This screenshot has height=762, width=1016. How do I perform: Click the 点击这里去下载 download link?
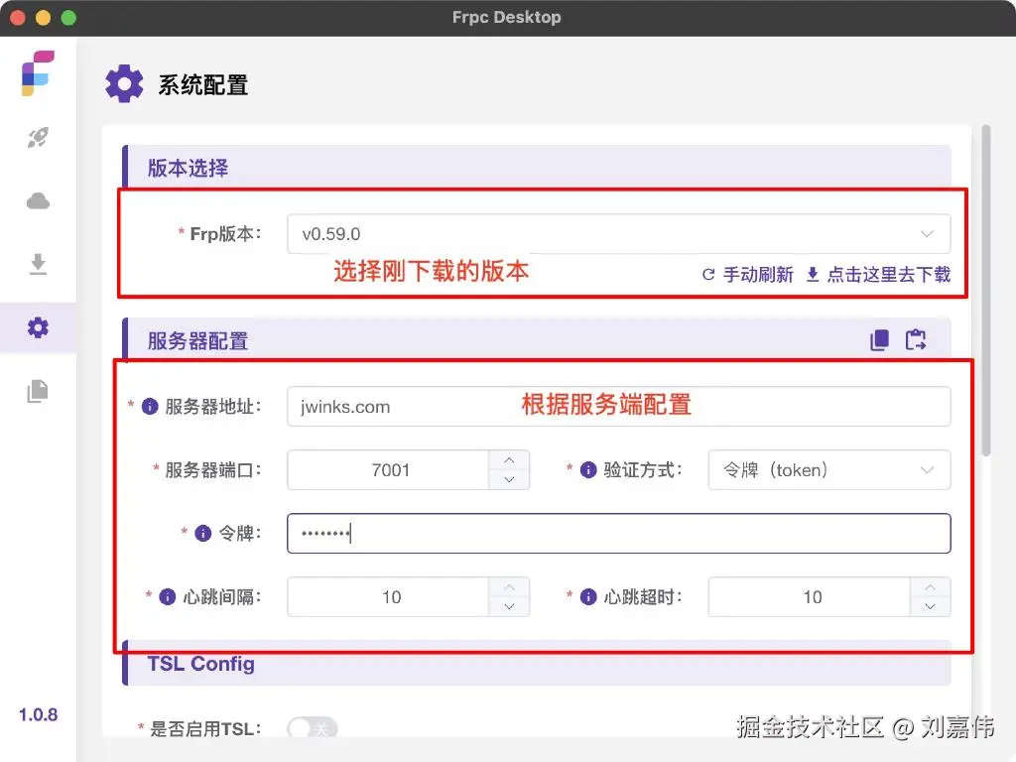(x=878, y=275)
